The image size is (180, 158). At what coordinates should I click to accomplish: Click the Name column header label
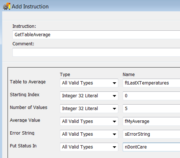pyautogui.click(x=129, y=75)
